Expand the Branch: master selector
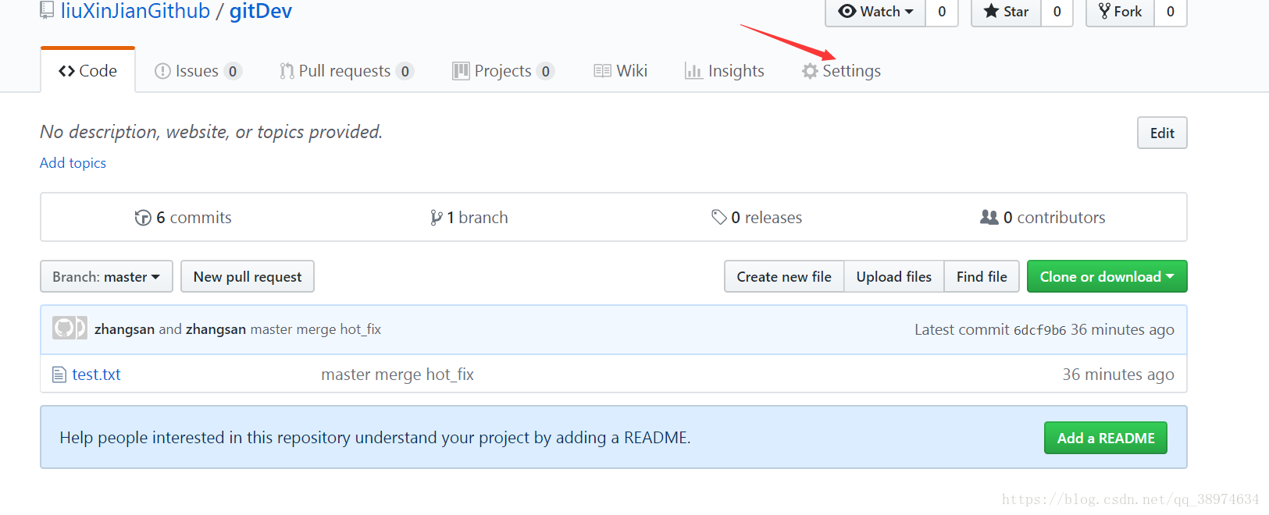Viewport: 1269px width, 515px height. 106,277
